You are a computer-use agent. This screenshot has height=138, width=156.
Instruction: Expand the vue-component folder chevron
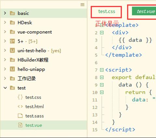click(x=5, y=32)
